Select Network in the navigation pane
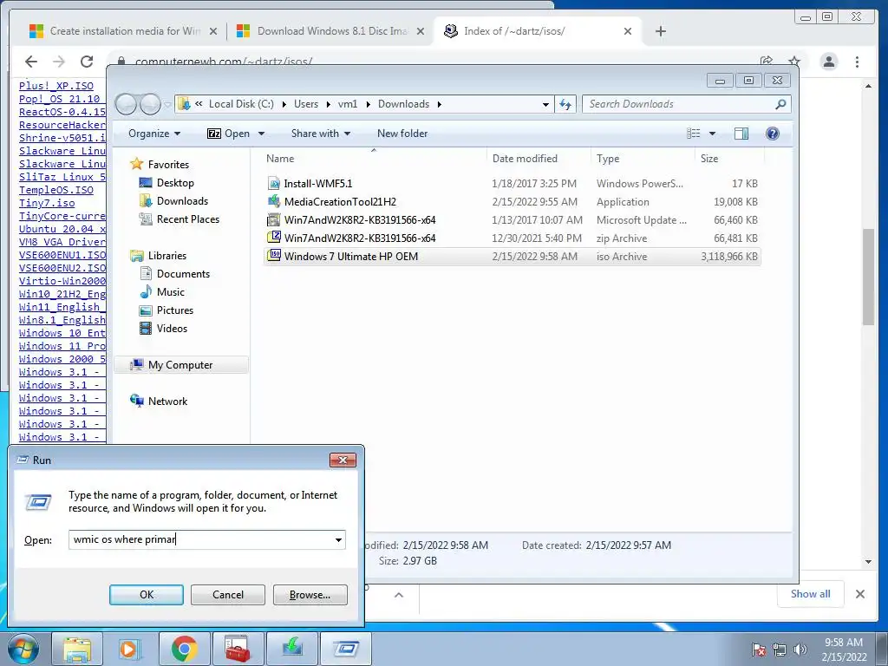Viewport: 888px width, 666px height. [160, 402]
